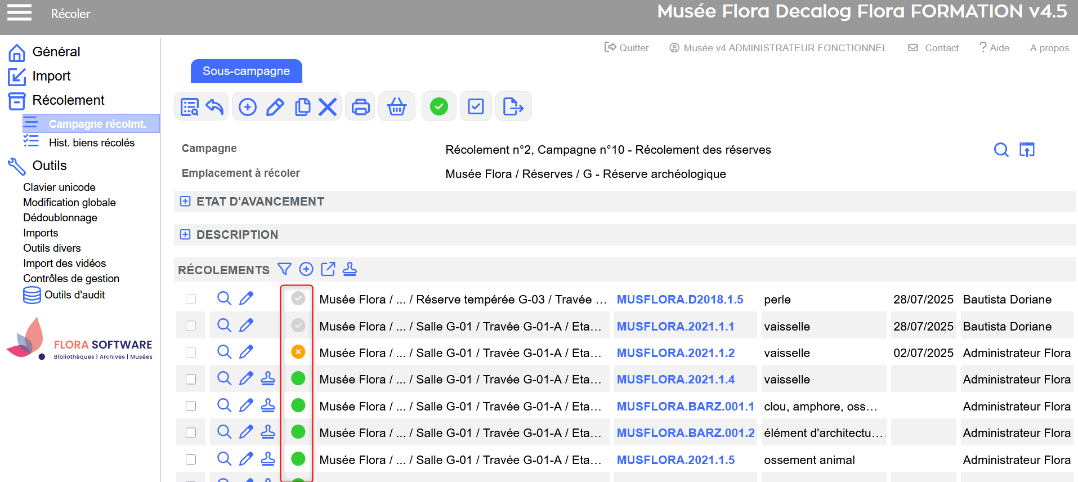1078x482 pixels.
Task: Tick checkbox for MUSFLORA.2021.1.4 row
Action: pos(191,380)
